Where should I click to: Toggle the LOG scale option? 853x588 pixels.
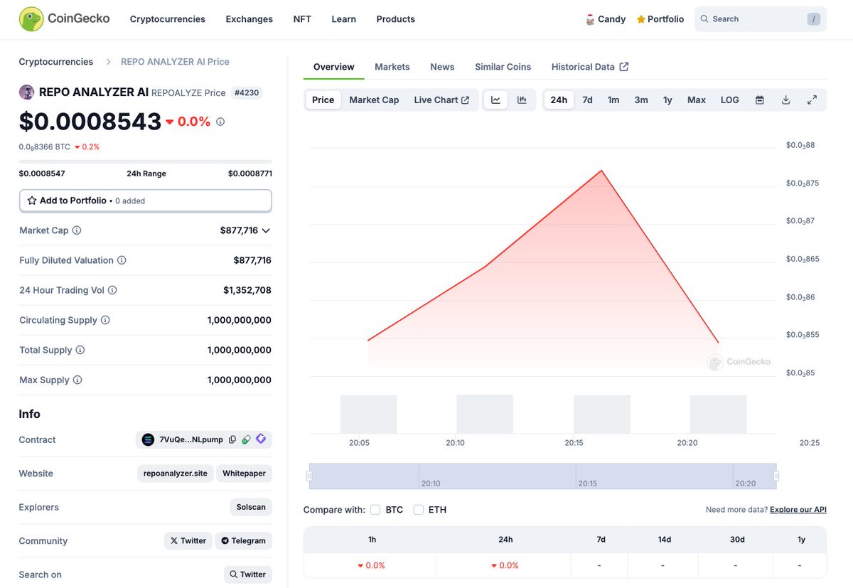(730, 100)
